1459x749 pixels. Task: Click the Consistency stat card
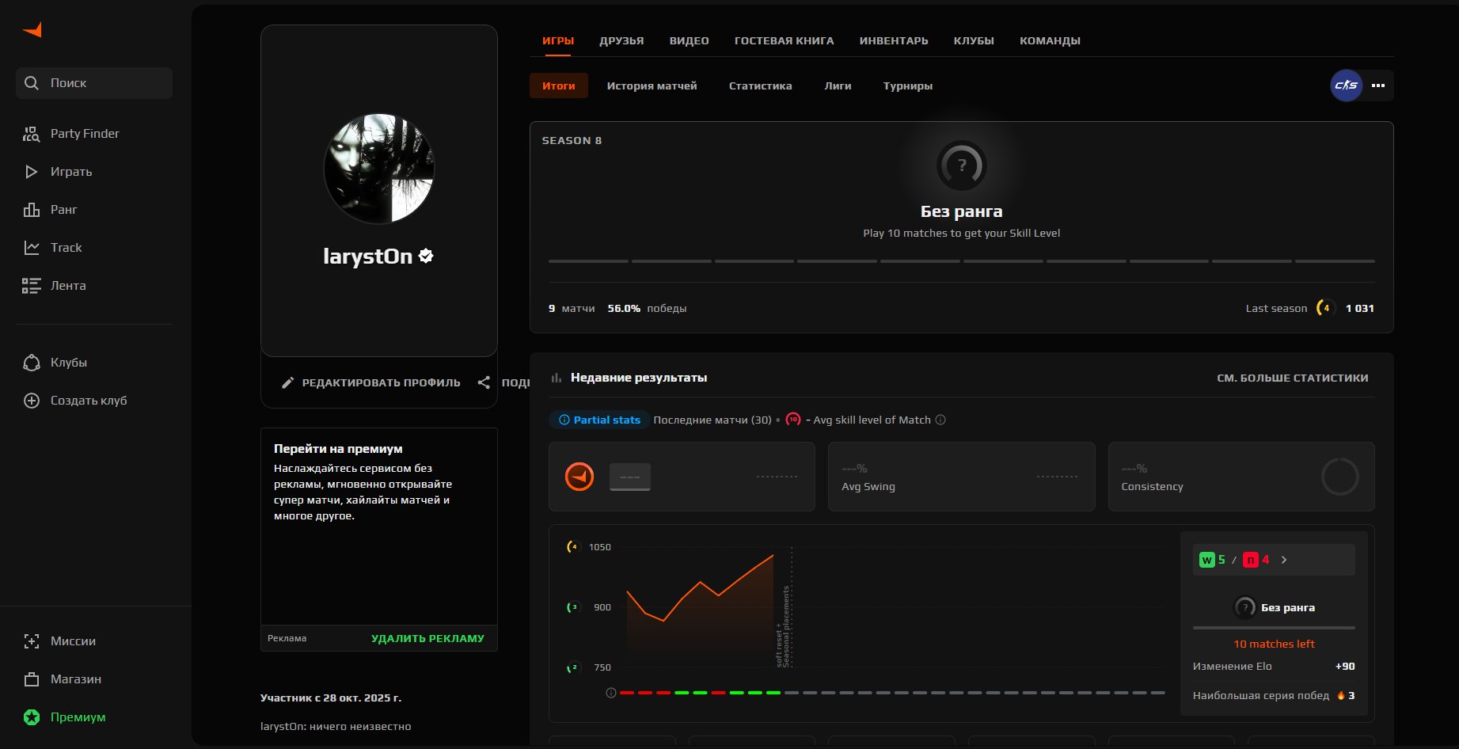coord(1241,477)
